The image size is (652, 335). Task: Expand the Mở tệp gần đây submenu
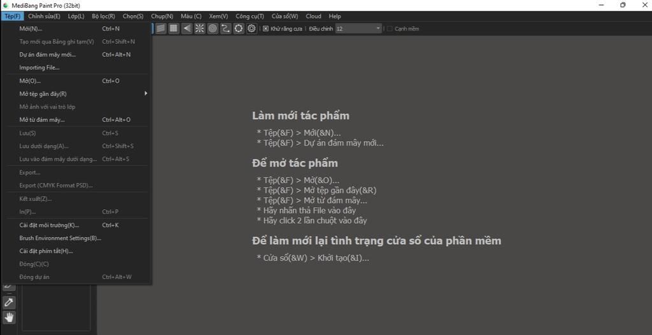pos(77,94)
